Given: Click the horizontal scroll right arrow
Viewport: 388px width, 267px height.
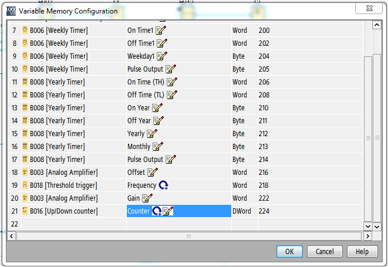Looking at the screenshot, I should coord(367,236).
